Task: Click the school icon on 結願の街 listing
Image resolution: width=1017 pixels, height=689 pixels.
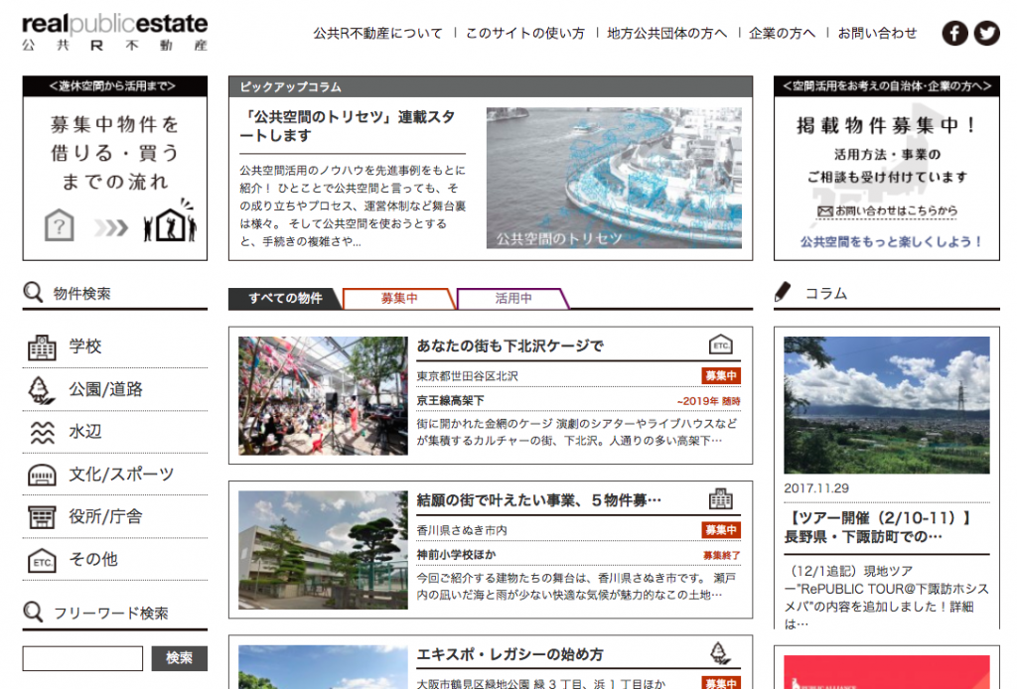Action: 721,499
